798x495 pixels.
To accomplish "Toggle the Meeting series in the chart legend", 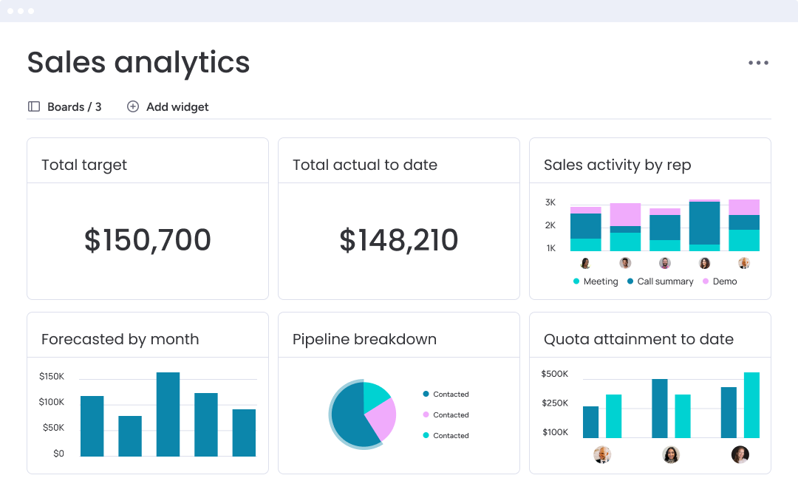I will click(596, 281).
